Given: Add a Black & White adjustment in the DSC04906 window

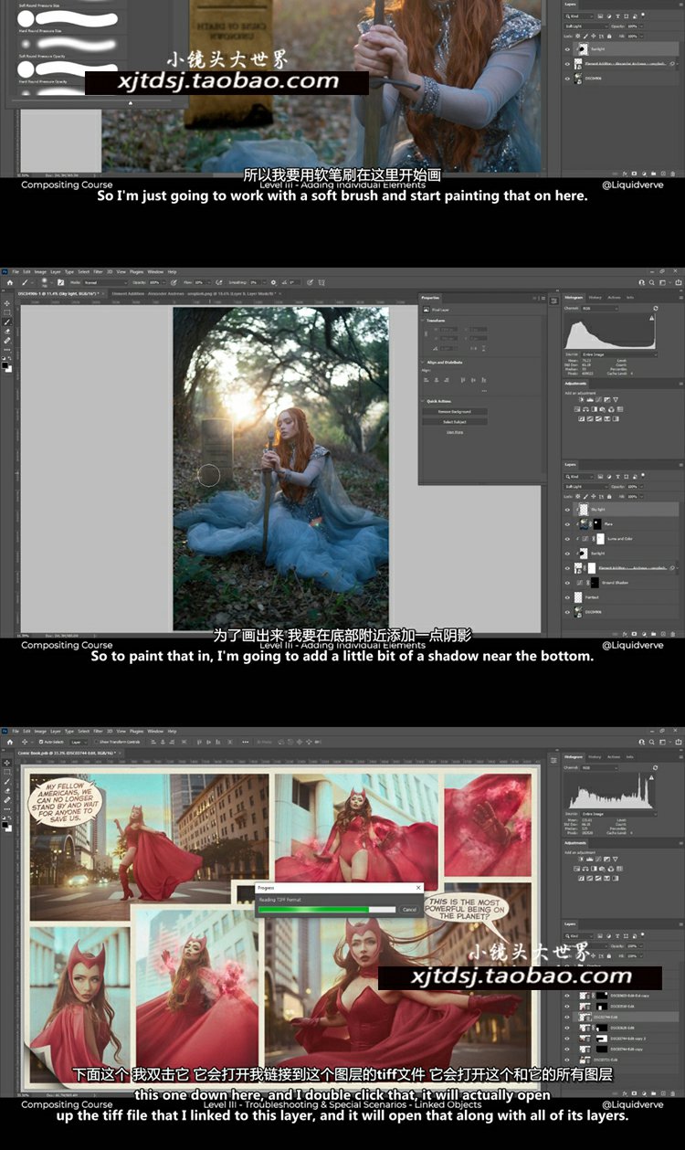Looking at the screenshot, I should [595, 409].
